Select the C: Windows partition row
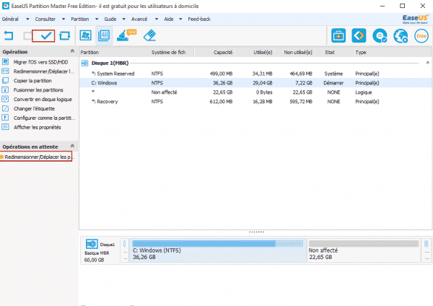Screen dimensions: 433x306 click(255, 83)
